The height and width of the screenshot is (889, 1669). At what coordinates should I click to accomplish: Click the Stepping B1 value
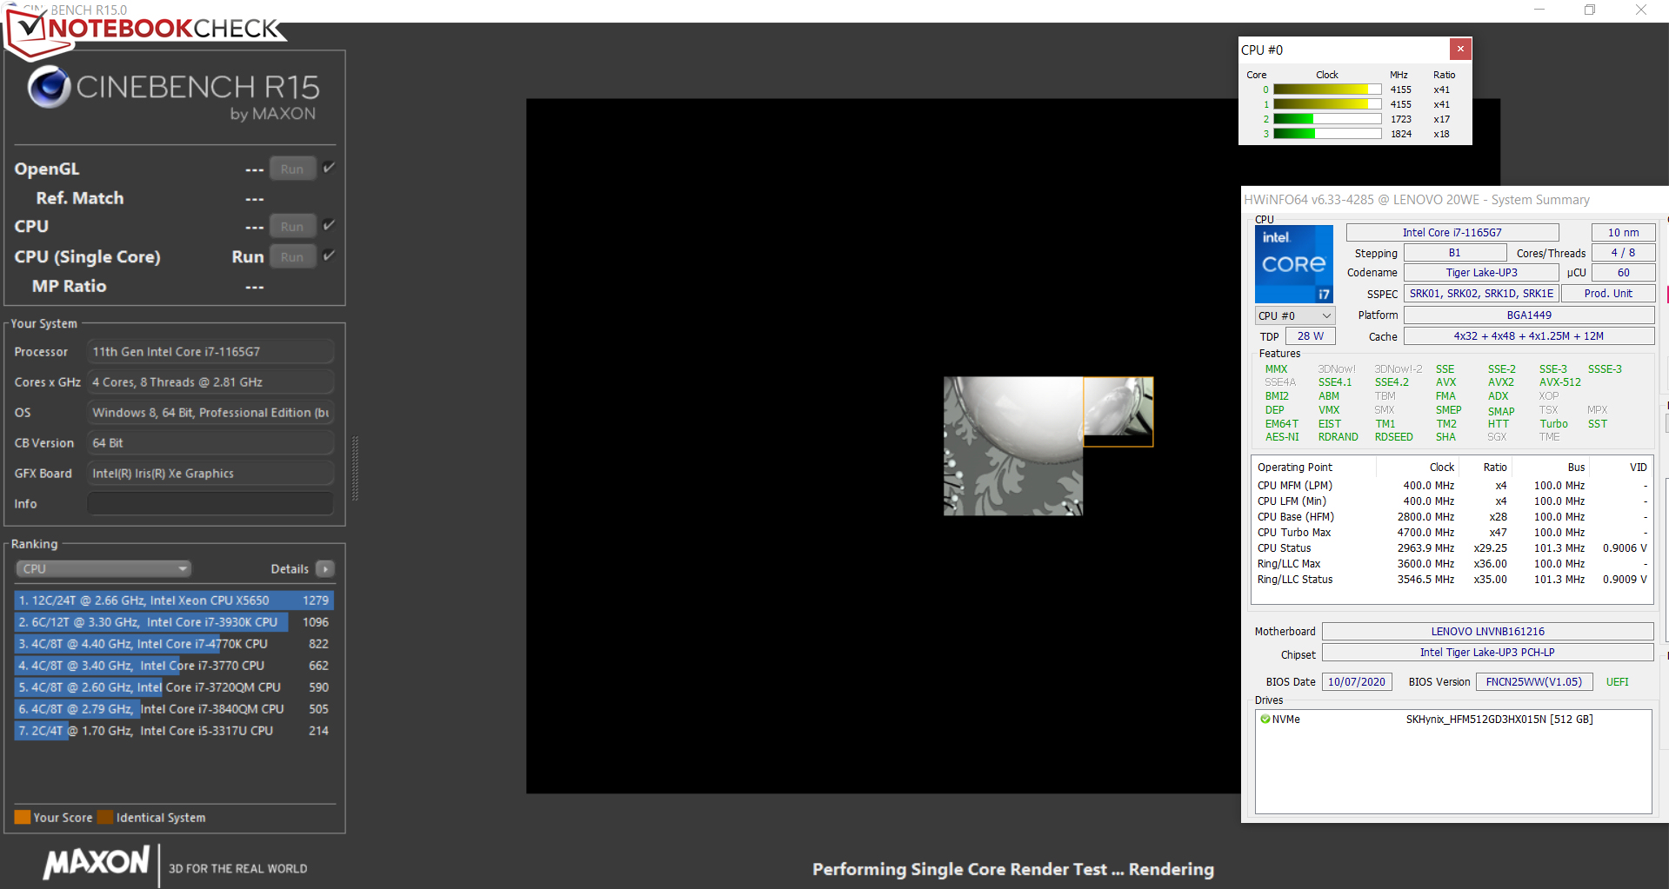tap(1455, 253)
